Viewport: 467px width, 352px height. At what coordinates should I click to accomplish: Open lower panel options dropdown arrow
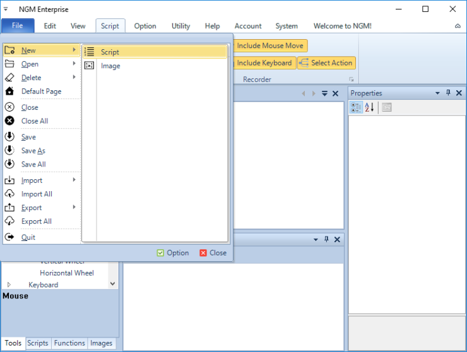[x=316, y=240]
